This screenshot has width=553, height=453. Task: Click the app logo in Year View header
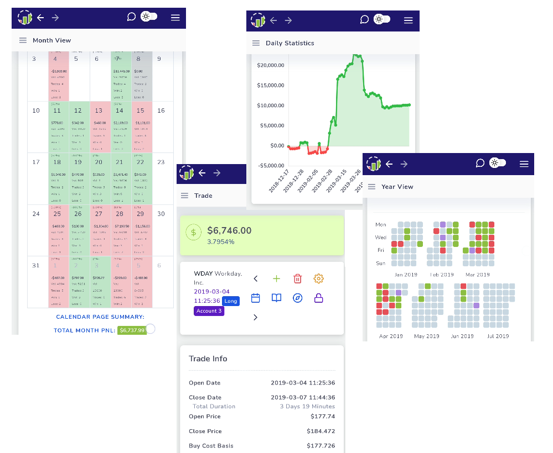(374, 164)
